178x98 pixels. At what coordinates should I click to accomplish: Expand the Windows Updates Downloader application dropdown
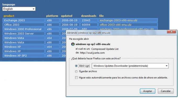point(130,66)
